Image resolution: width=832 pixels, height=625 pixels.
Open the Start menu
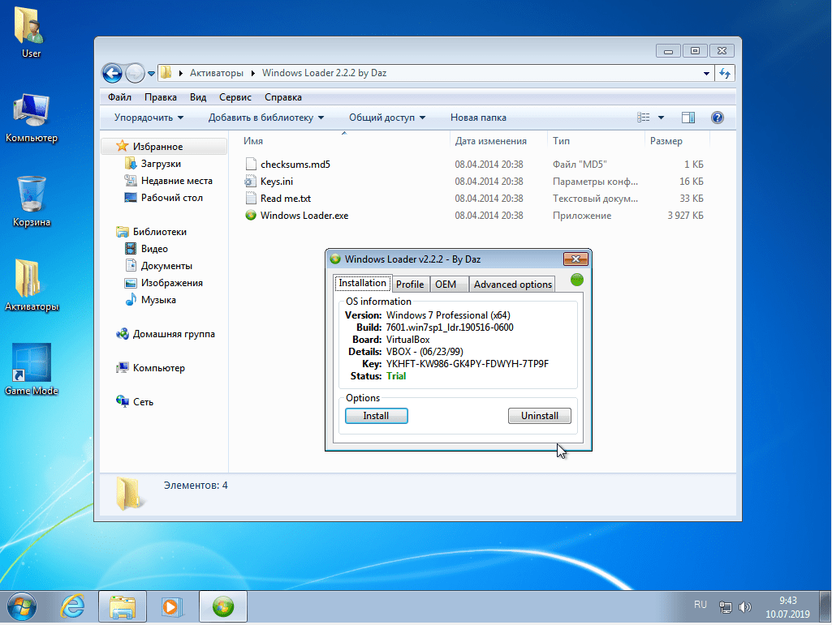20,606
